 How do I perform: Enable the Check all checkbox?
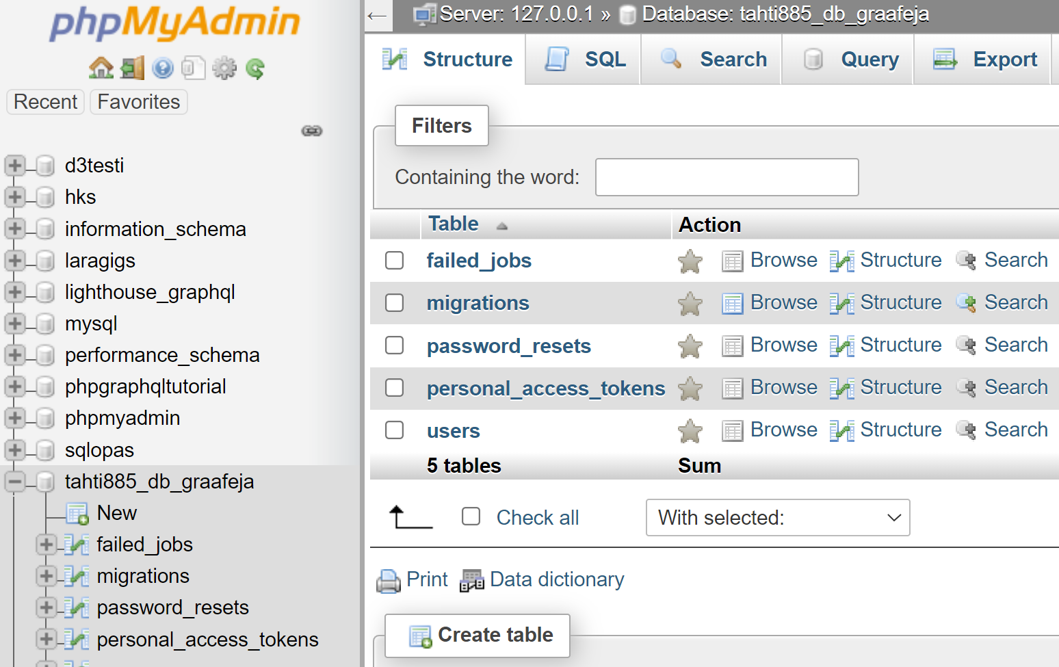point(471,516)
